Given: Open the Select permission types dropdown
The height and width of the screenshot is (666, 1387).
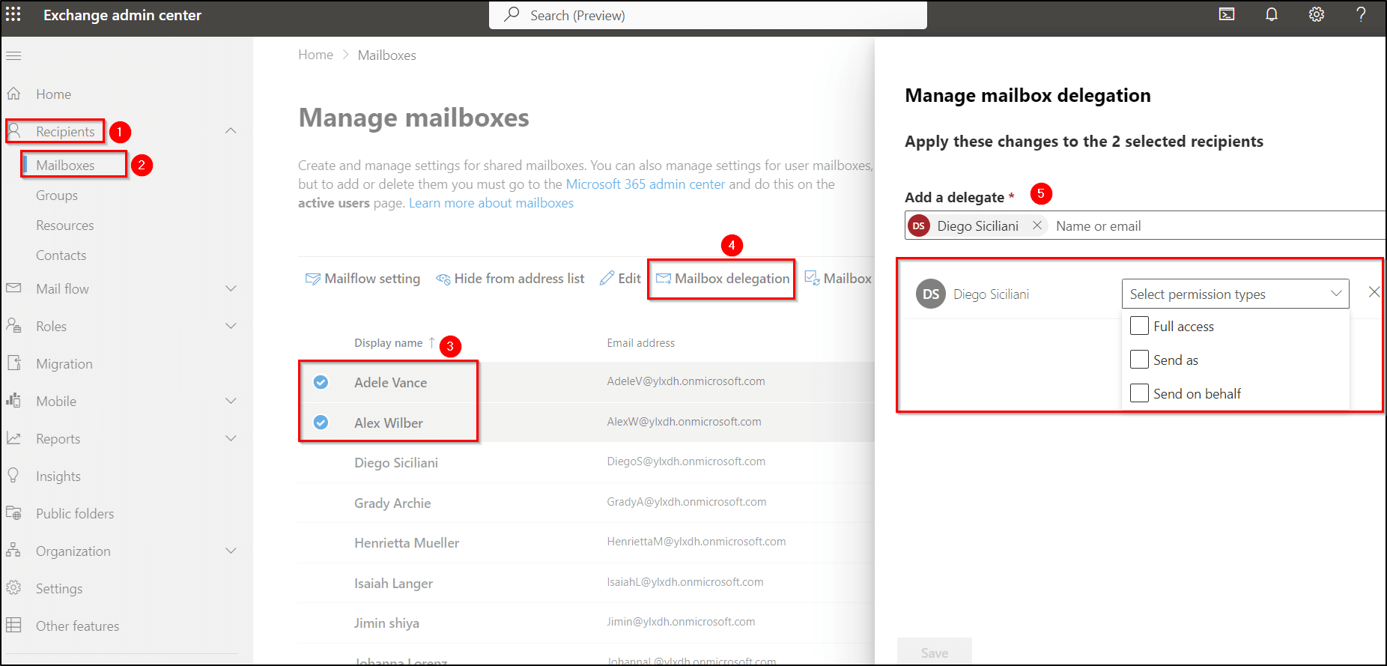Looking at the screenshot, I should pos(1235,294).
